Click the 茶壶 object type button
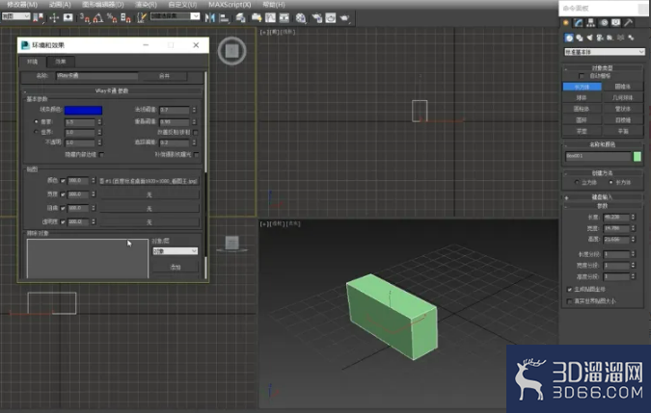The image size is (651, 413). pyautogui.click(x=583, y=131)
